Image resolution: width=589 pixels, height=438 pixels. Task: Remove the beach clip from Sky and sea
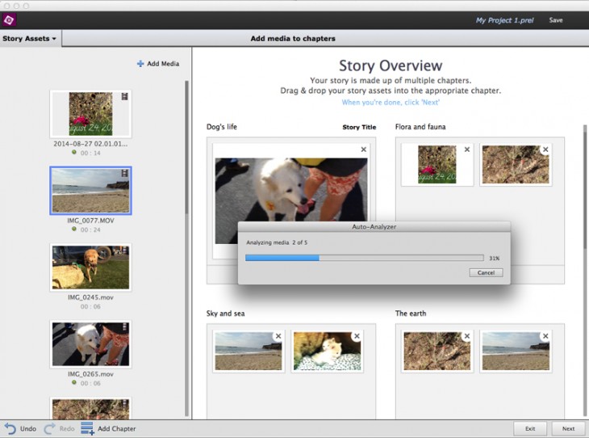click(x=278, y=336)
